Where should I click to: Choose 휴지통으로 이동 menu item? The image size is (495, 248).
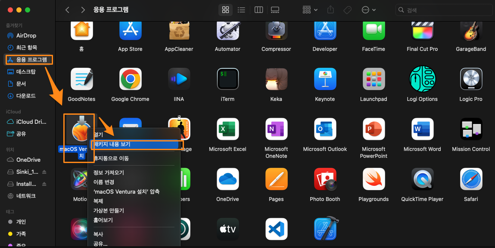click(134, 158)
